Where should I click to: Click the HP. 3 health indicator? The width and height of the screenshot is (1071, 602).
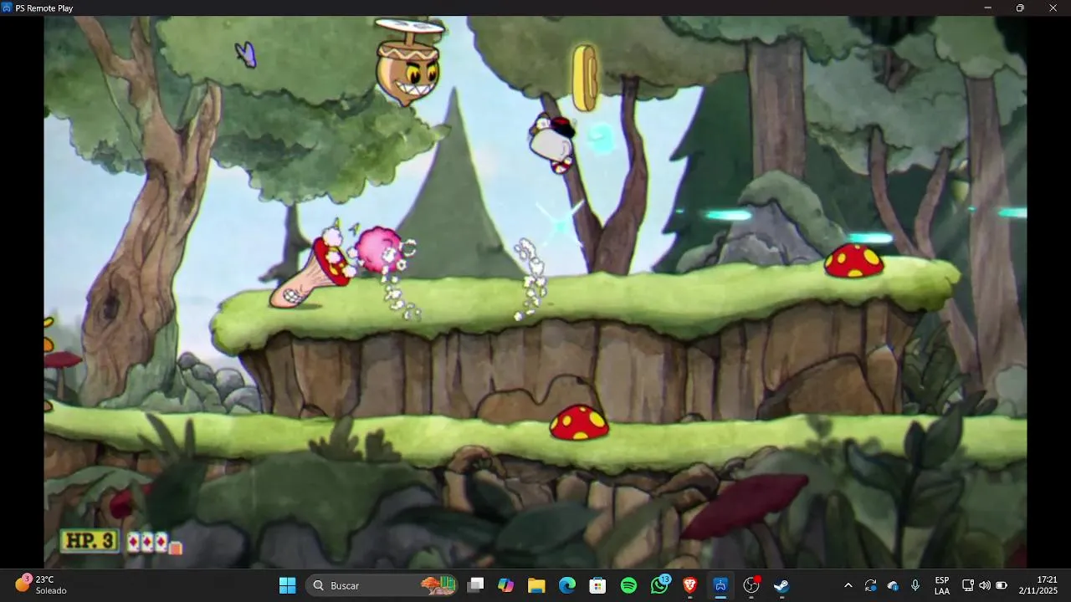click(89, 541)
